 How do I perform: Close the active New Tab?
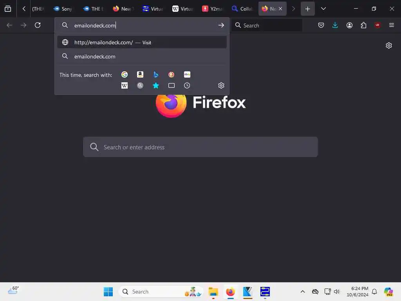(280, 9)
